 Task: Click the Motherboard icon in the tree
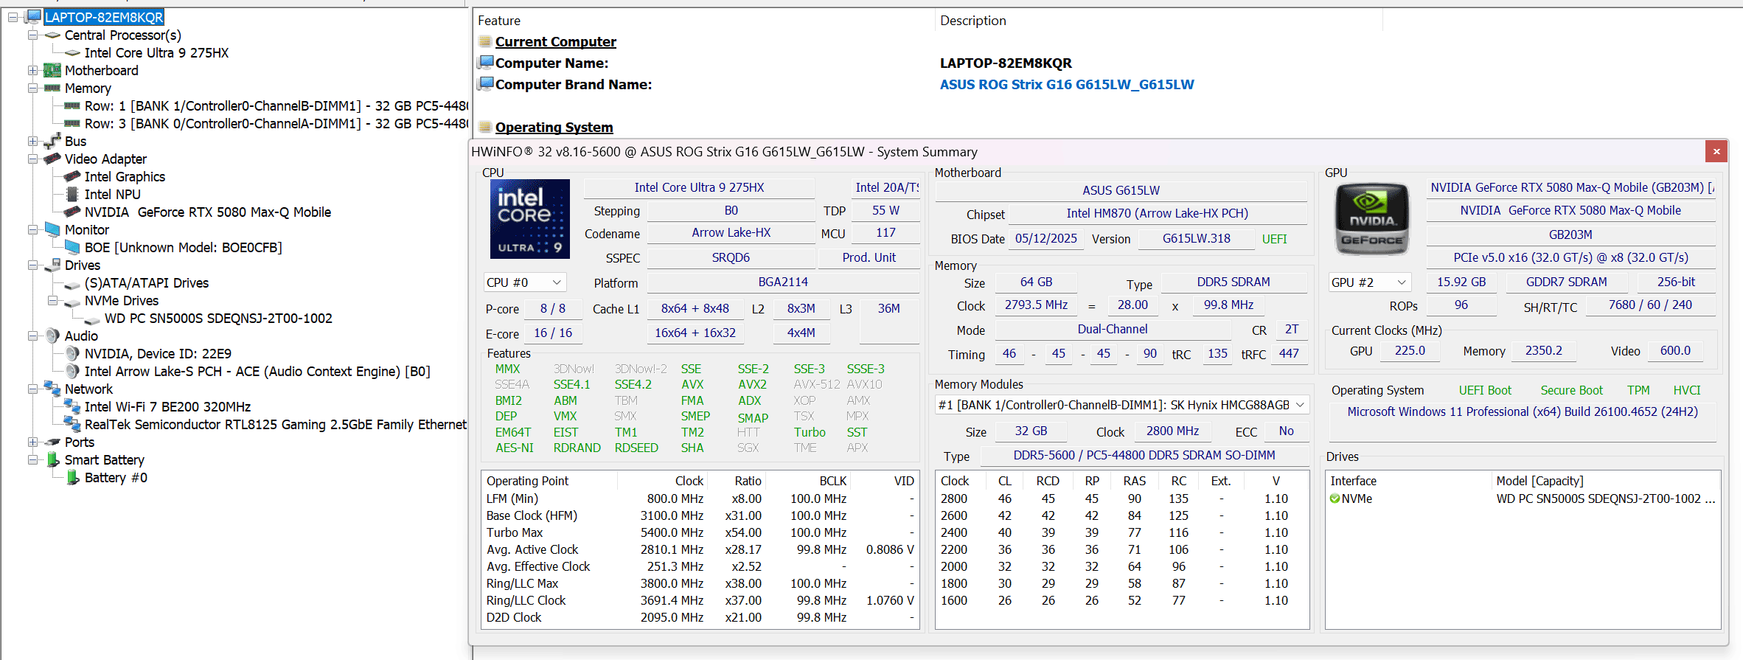click(52, 71)
